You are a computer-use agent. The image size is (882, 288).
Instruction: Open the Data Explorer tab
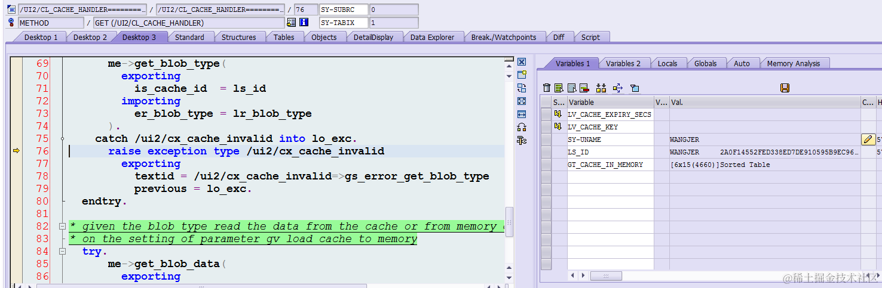(432, 37)
